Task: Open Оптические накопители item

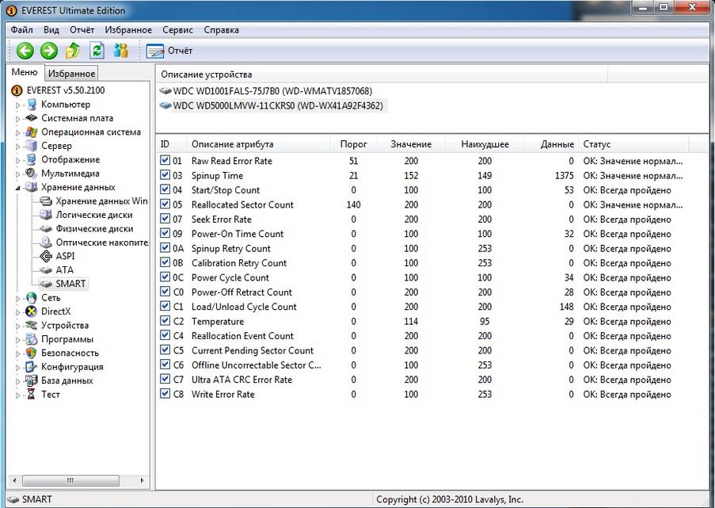Action: 93,243
